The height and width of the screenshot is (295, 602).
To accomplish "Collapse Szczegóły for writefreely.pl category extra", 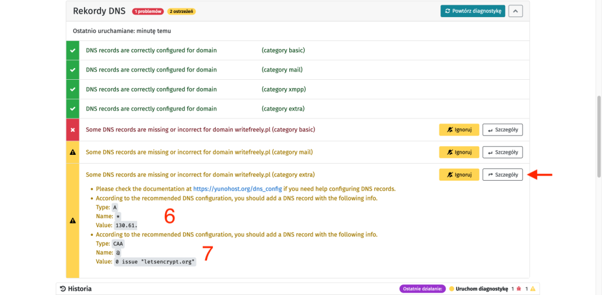I will (502, 175).
